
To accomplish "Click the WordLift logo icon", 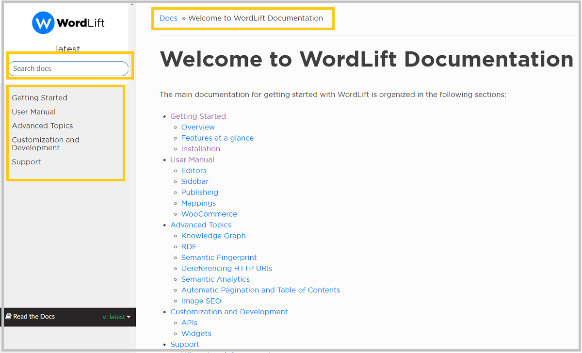I will (x=43, y=23).
